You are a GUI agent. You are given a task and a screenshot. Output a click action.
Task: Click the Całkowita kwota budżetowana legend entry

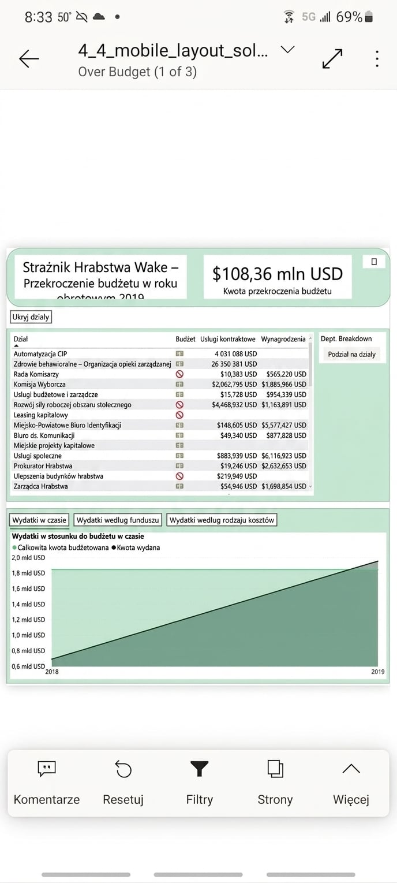click(x=60, y=547)
